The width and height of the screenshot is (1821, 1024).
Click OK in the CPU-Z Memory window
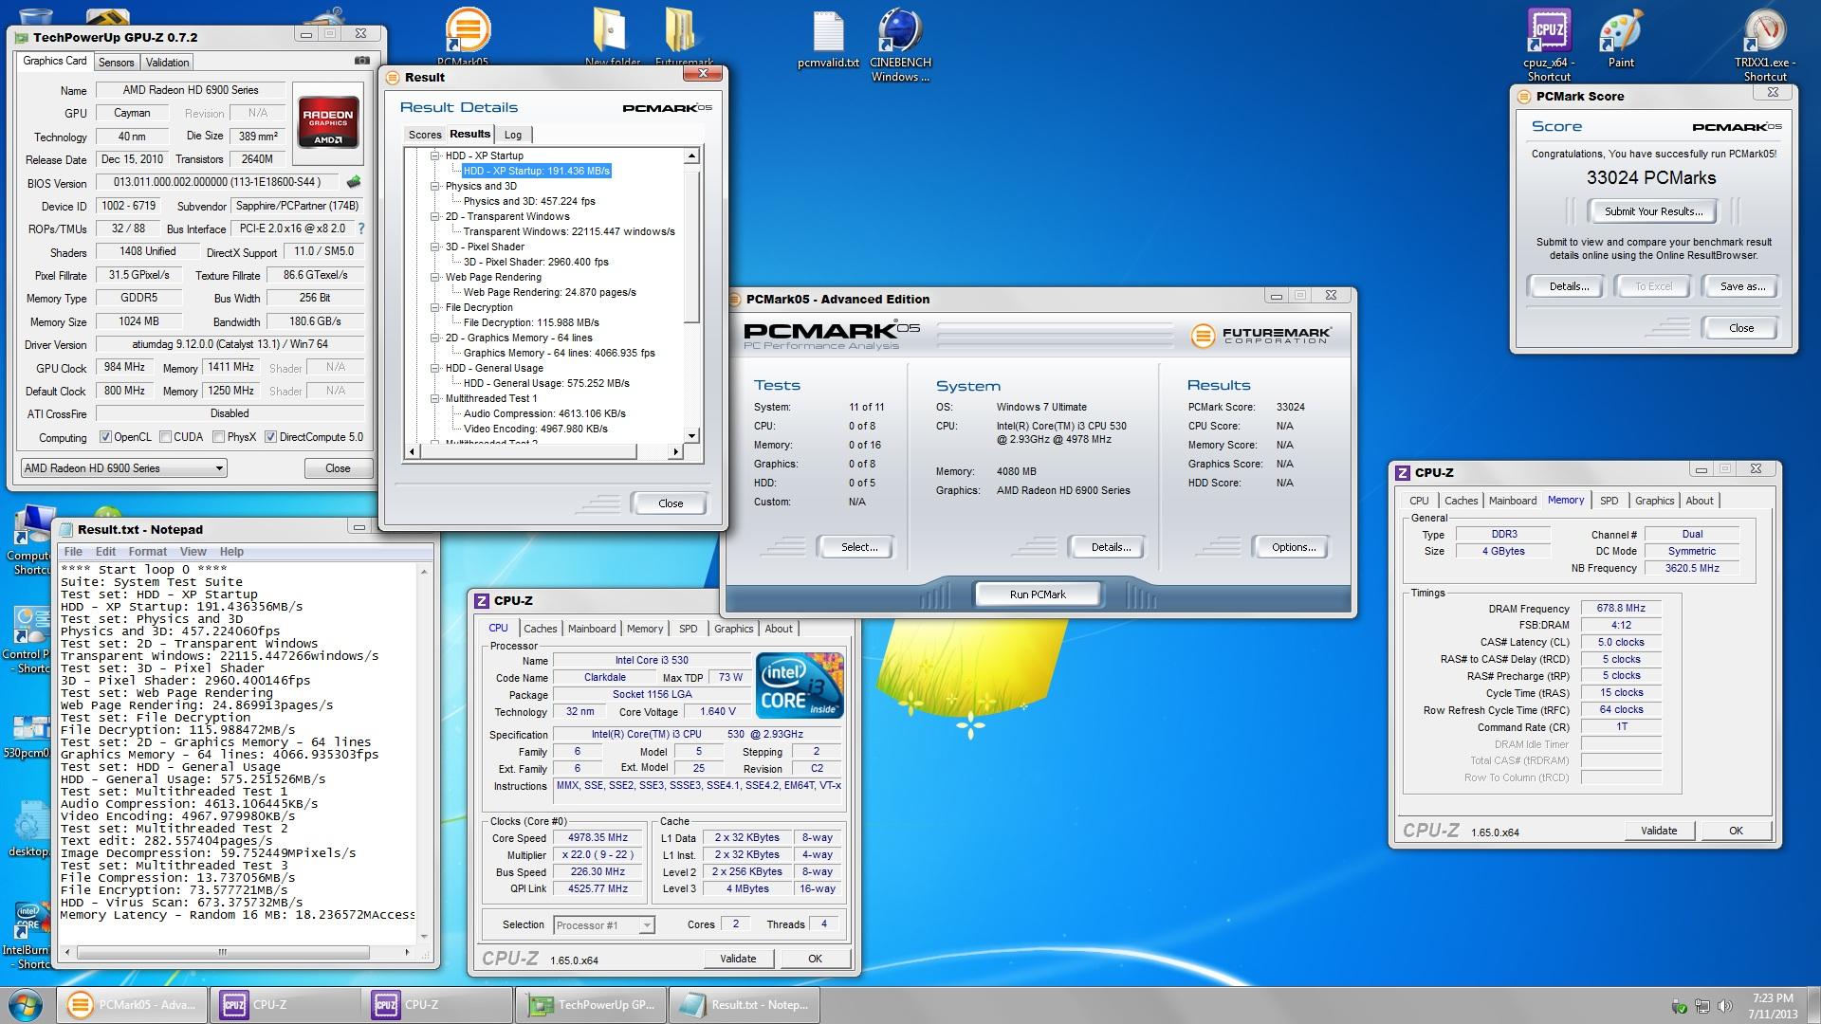[x=1736, y=831]
